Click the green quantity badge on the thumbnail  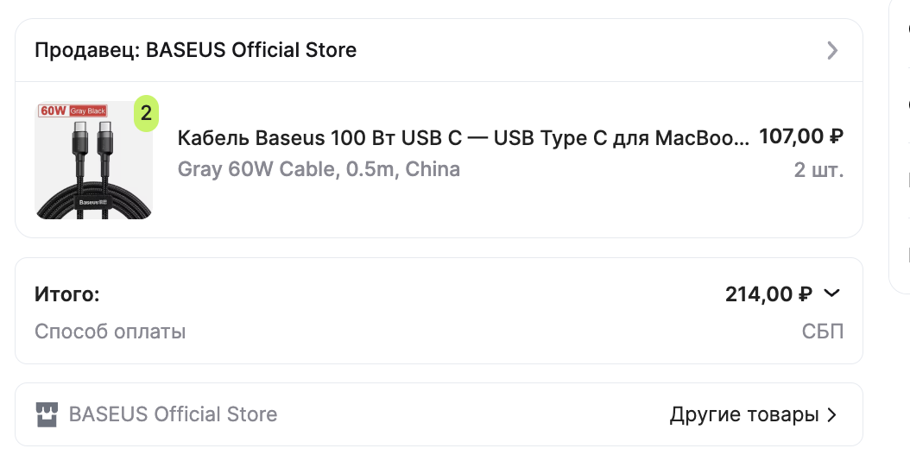pos(146,113)
